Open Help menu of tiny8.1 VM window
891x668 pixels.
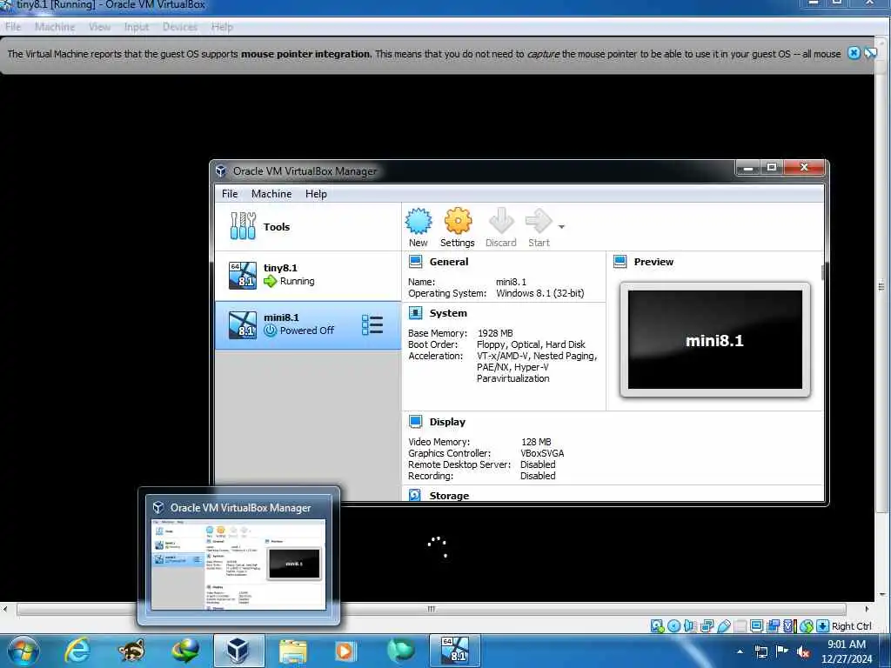(222, 27)
